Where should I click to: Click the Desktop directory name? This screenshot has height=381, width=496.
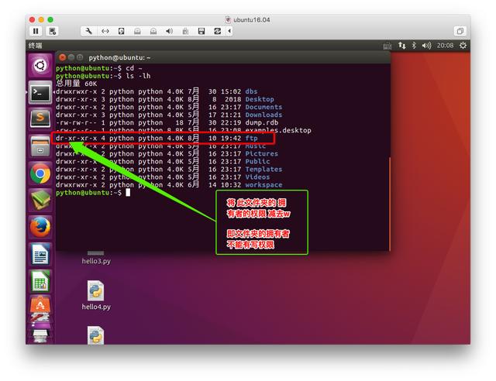coord(260,99)
